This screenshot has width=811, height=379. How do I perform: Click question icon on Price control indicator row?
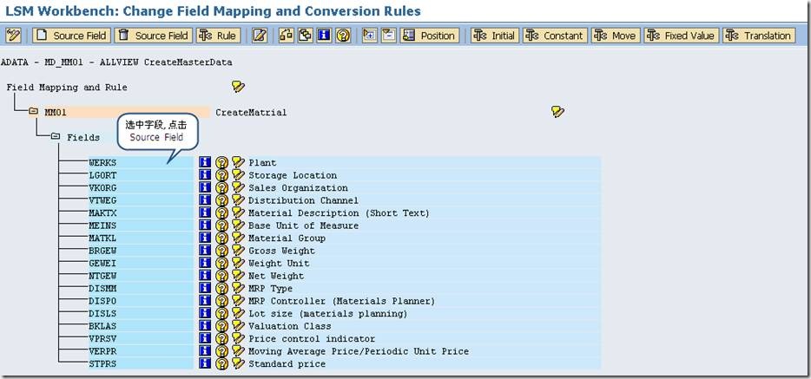221,339
